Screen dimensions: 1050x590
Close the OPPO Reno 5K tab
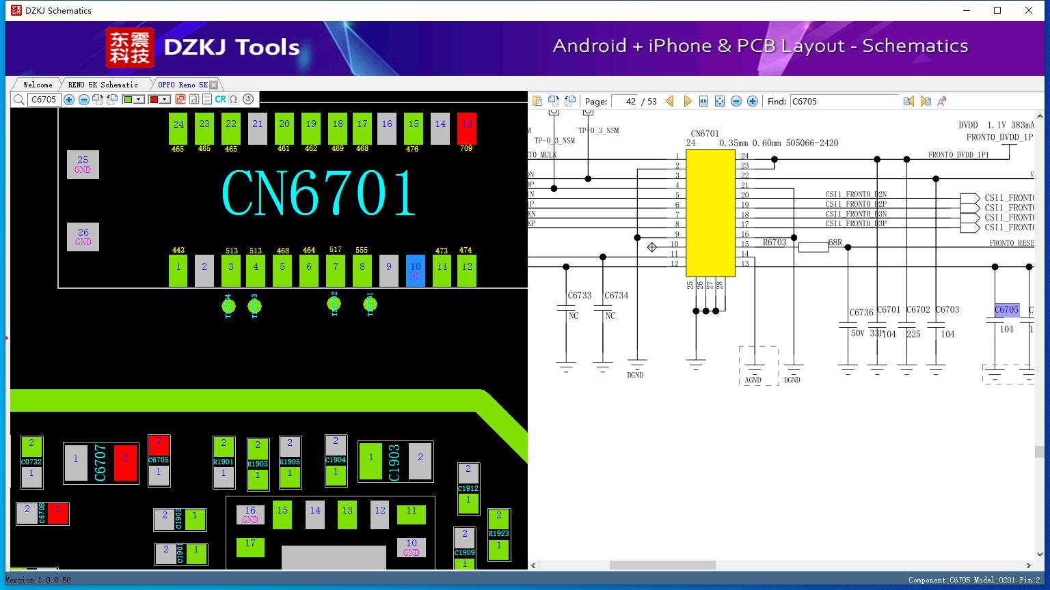click(x=214, y=85)
